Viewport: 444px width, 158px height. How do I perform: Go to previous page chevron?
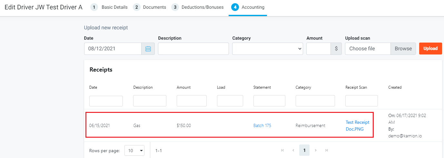click(x=293, y=150)
